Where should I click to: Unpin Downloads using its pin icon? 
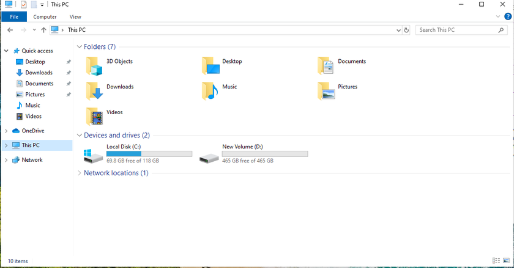point(69,73)
